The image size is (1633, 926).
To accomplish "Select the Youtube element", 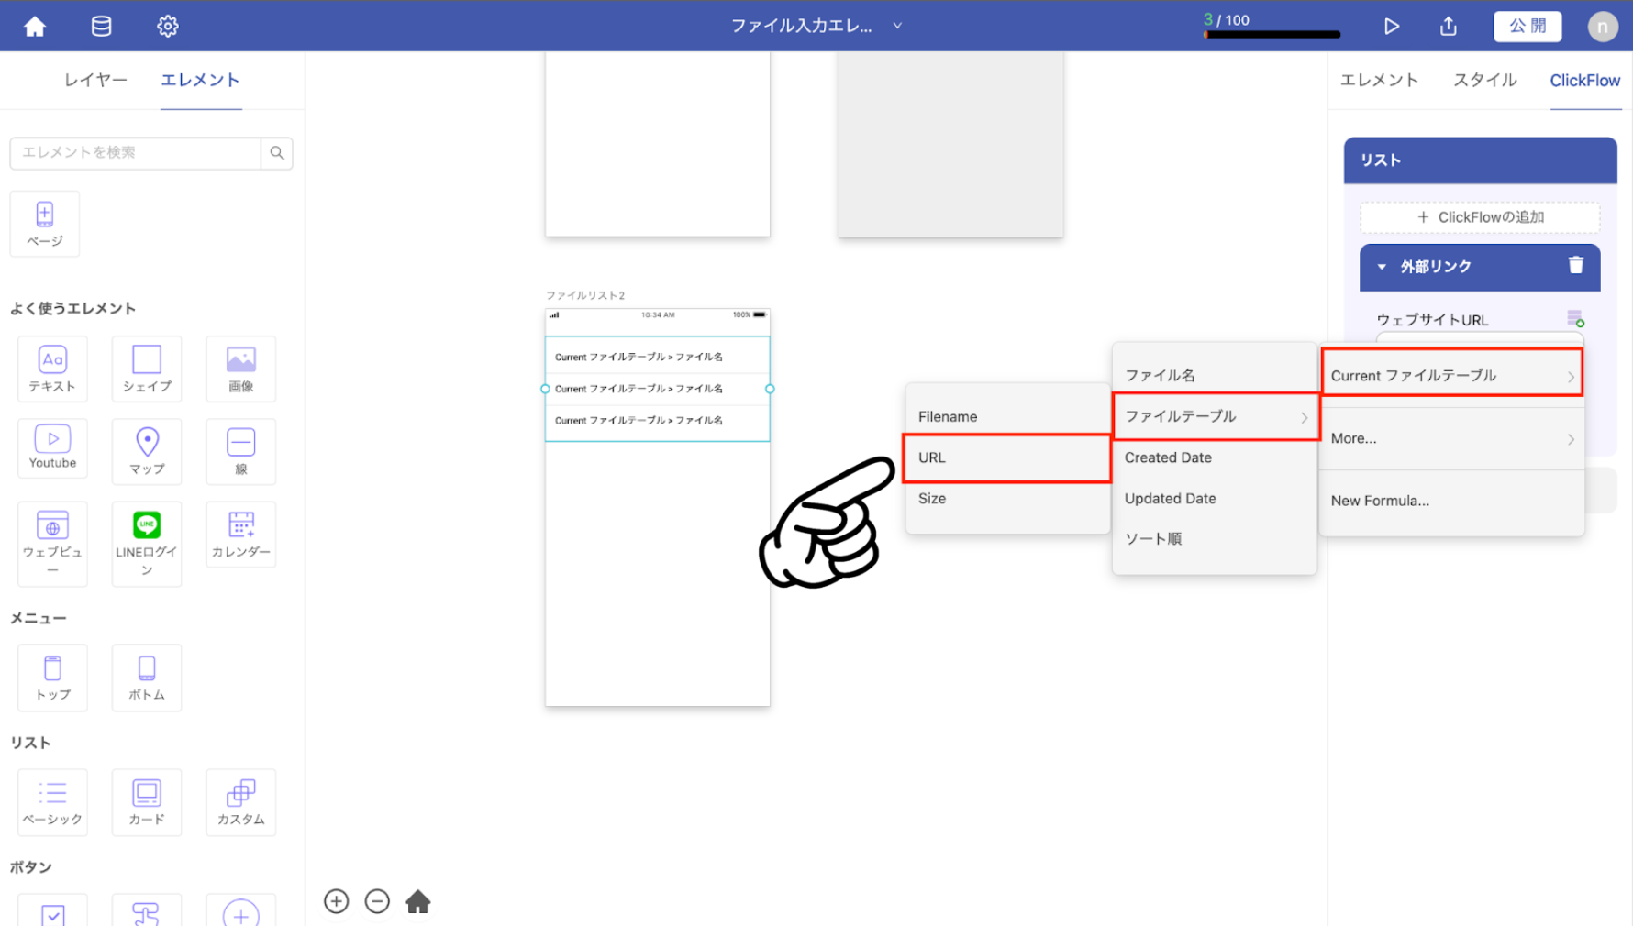I will (52, 448).
